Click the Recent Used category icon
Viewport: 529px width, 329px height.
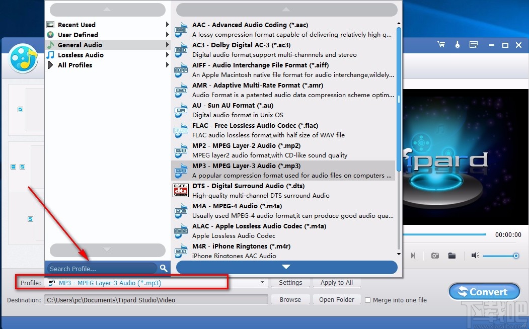click(x=50, y=25)
